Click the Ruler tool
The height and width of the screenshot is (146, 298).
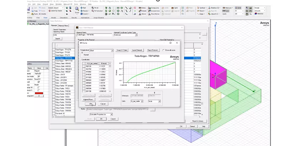[x=226, y=11]
